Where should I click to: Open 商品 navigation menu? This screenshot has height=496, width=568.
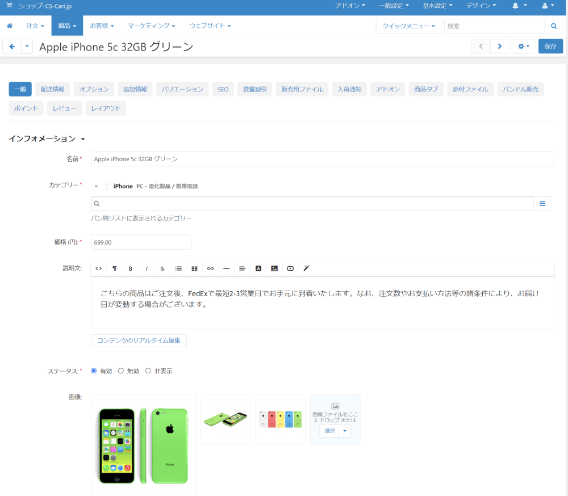[x=67, y=26]
